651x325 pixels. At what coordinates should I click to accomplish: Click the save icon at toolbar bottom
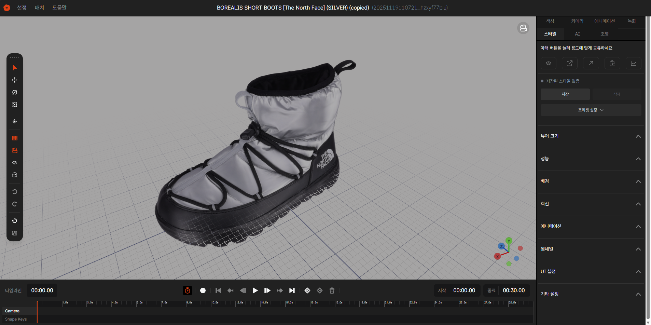pos(15,233)
